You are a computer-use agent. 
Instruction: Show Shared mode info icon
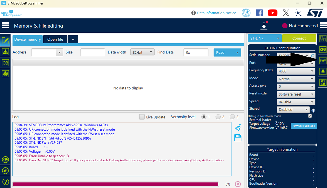tap(313, 111)
